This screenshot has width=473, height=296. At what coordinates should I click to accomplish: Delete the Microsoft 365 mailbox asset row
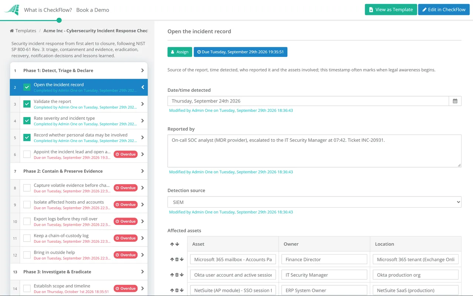coord(177,260)
